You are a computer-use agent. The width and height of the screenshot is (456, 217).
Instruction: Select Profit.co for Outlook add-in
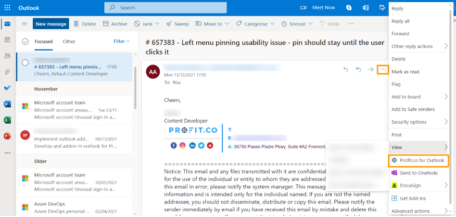(x=419, y=160)
